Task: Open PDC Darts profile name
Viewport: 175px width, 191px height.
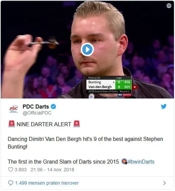Action: (36, 107)
